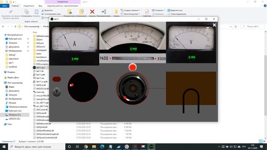
Task: Open localhost in the sidebar
Action: tap(13, 67)
